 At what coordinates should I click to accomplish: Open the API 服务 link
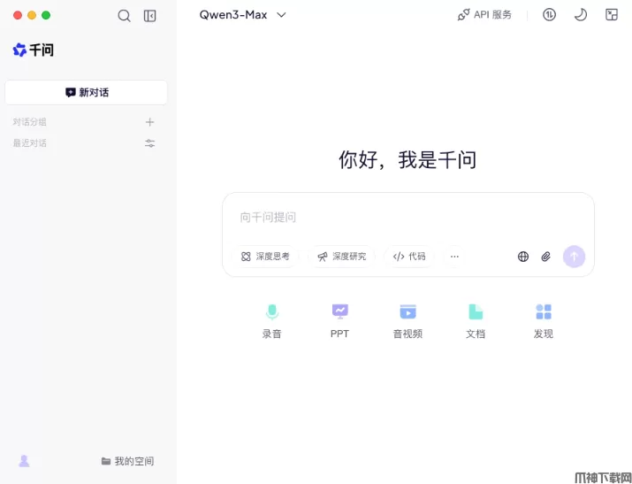pos(484,15)
